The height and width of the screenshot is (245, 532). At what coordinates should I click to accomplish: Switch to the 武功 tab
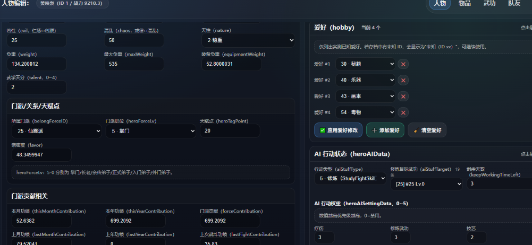pos(489,3)
